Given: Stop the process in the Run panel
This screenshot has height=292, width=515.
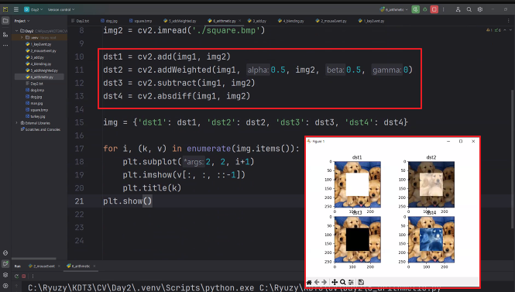Looking at the screenshot, I should [24, 277].
